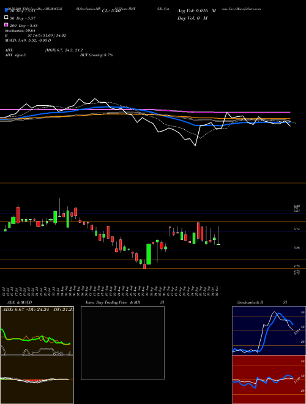Click the 'Day Vol: 0 M' label

pyautogui.click(x=192, y=18)
